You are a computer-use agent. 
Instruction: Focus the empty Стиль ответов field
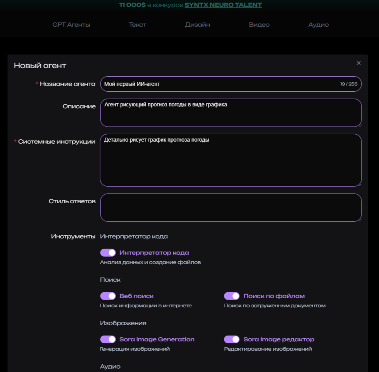pyautogui.click(x=231, y=207)
